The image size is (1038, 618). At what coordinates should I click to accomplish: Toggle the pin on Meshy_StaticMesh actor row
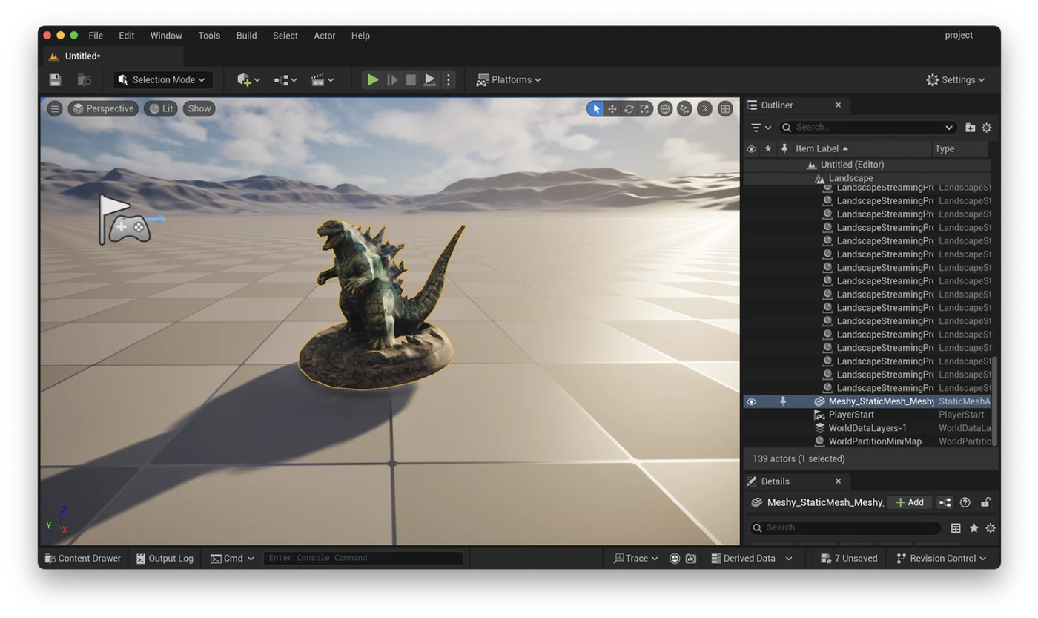point(783,401)
